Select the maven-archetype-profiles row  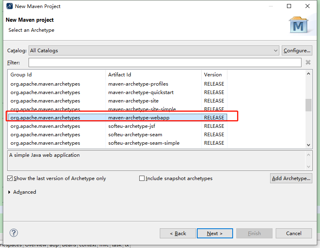(118, 84)
